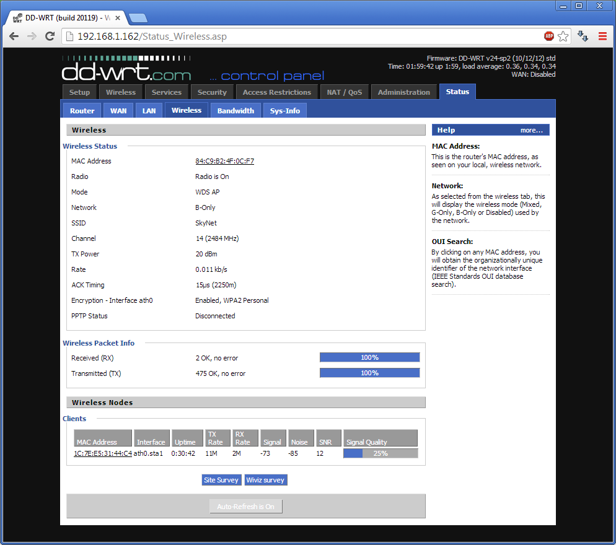Open the Setup main tab
616x545 pixels.
(79, 92)
